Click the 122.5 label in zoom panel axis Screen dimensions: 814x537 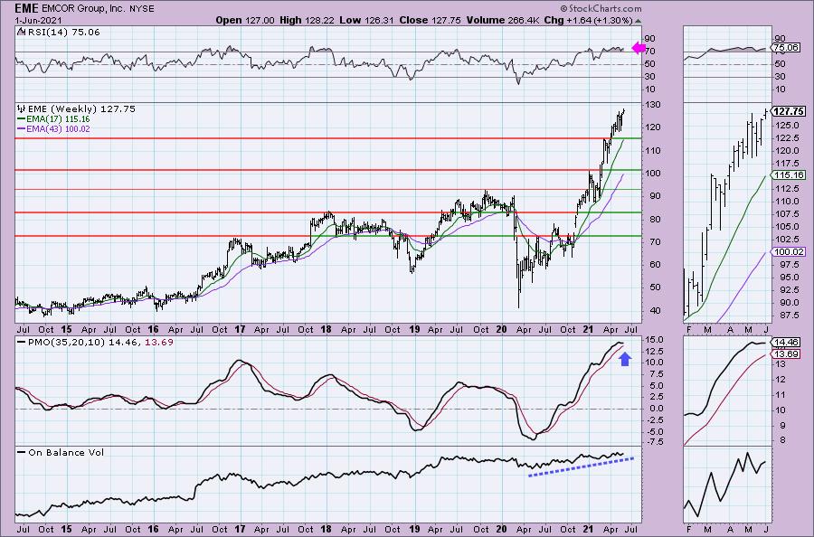tap(786, 138)
